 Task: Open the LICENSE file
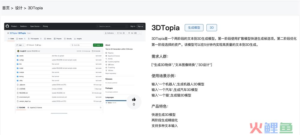[22, 89]
